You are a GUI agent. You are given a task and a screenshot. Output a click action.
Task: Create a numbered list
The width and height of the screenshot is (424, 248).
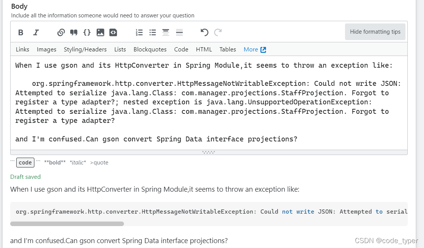[x=139, y=33]
